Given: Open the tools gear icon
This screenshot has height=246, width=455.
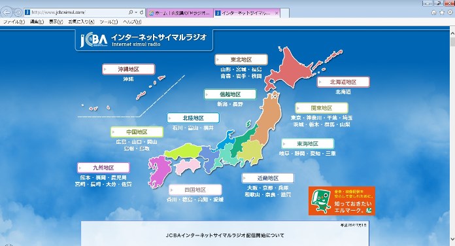Looking at the screenshot, I should pos(450,12).
